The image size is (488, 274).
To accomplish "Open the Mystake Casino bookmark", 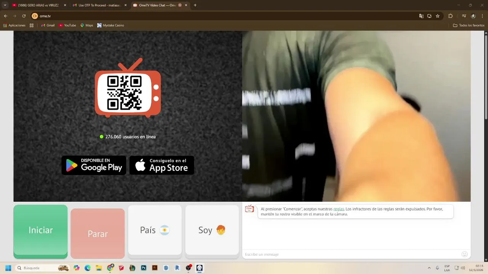I will [111, 25].
